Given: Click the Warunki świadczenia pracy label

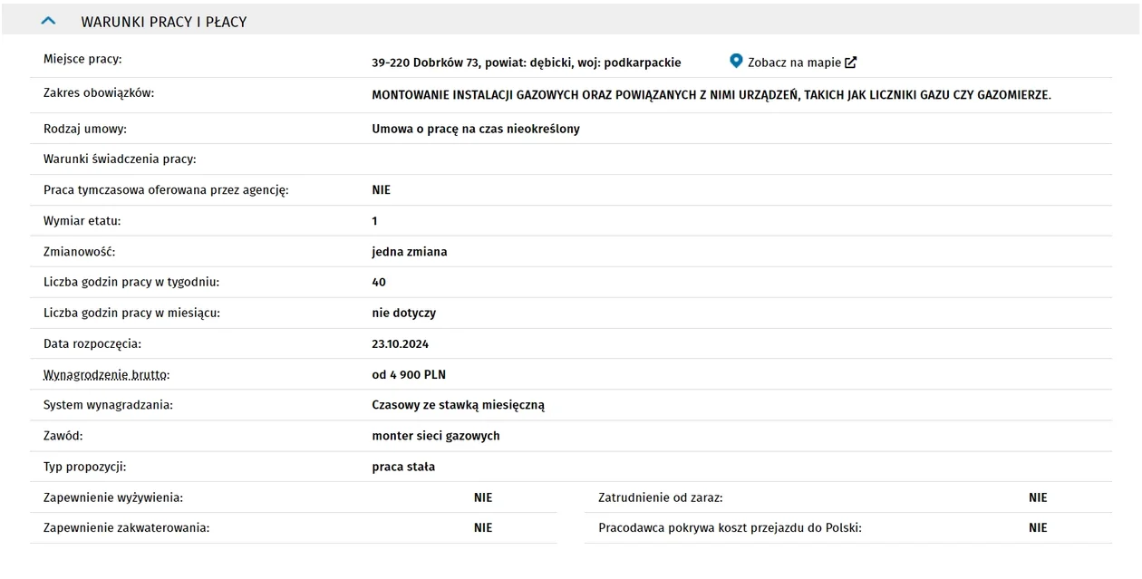Looking at the screenshot, I should 120,159.
